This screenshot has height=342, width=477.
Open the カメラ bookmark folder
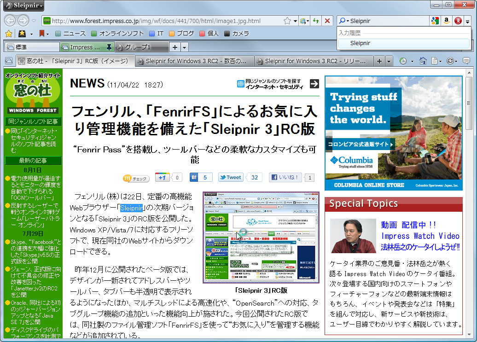237,34
